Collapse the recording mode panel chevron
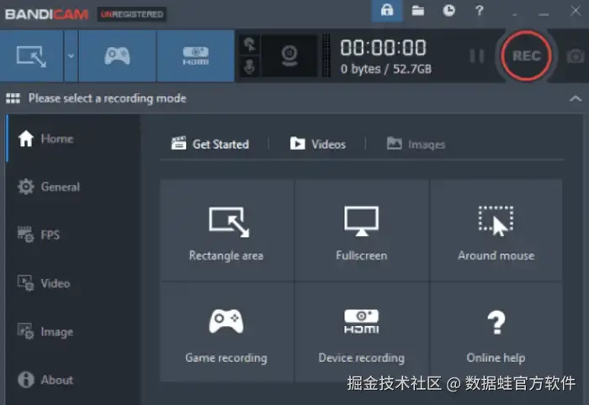Viewport: 589px width, 405px height. 576,98
